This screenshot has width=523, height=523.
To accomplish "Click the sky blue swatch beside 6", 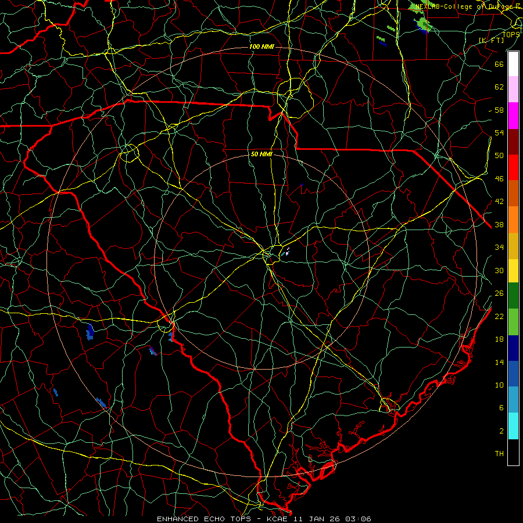I will [x=513, y=400].
